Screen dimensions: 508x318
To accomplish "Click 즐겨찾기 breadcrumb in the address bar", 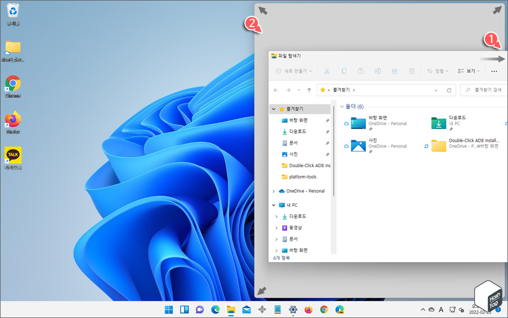I will click(x=341, y=90).
